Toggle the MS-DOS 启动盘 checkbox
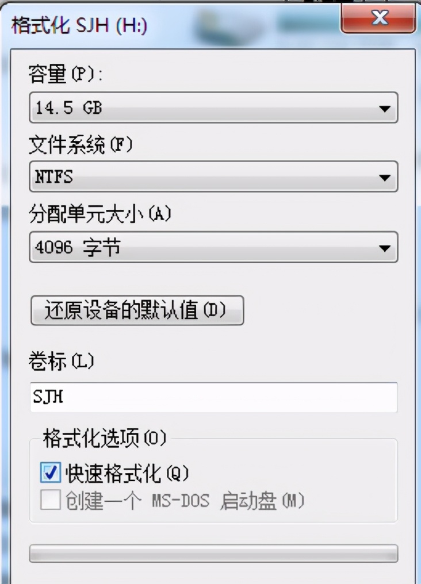 pos(51,501)
